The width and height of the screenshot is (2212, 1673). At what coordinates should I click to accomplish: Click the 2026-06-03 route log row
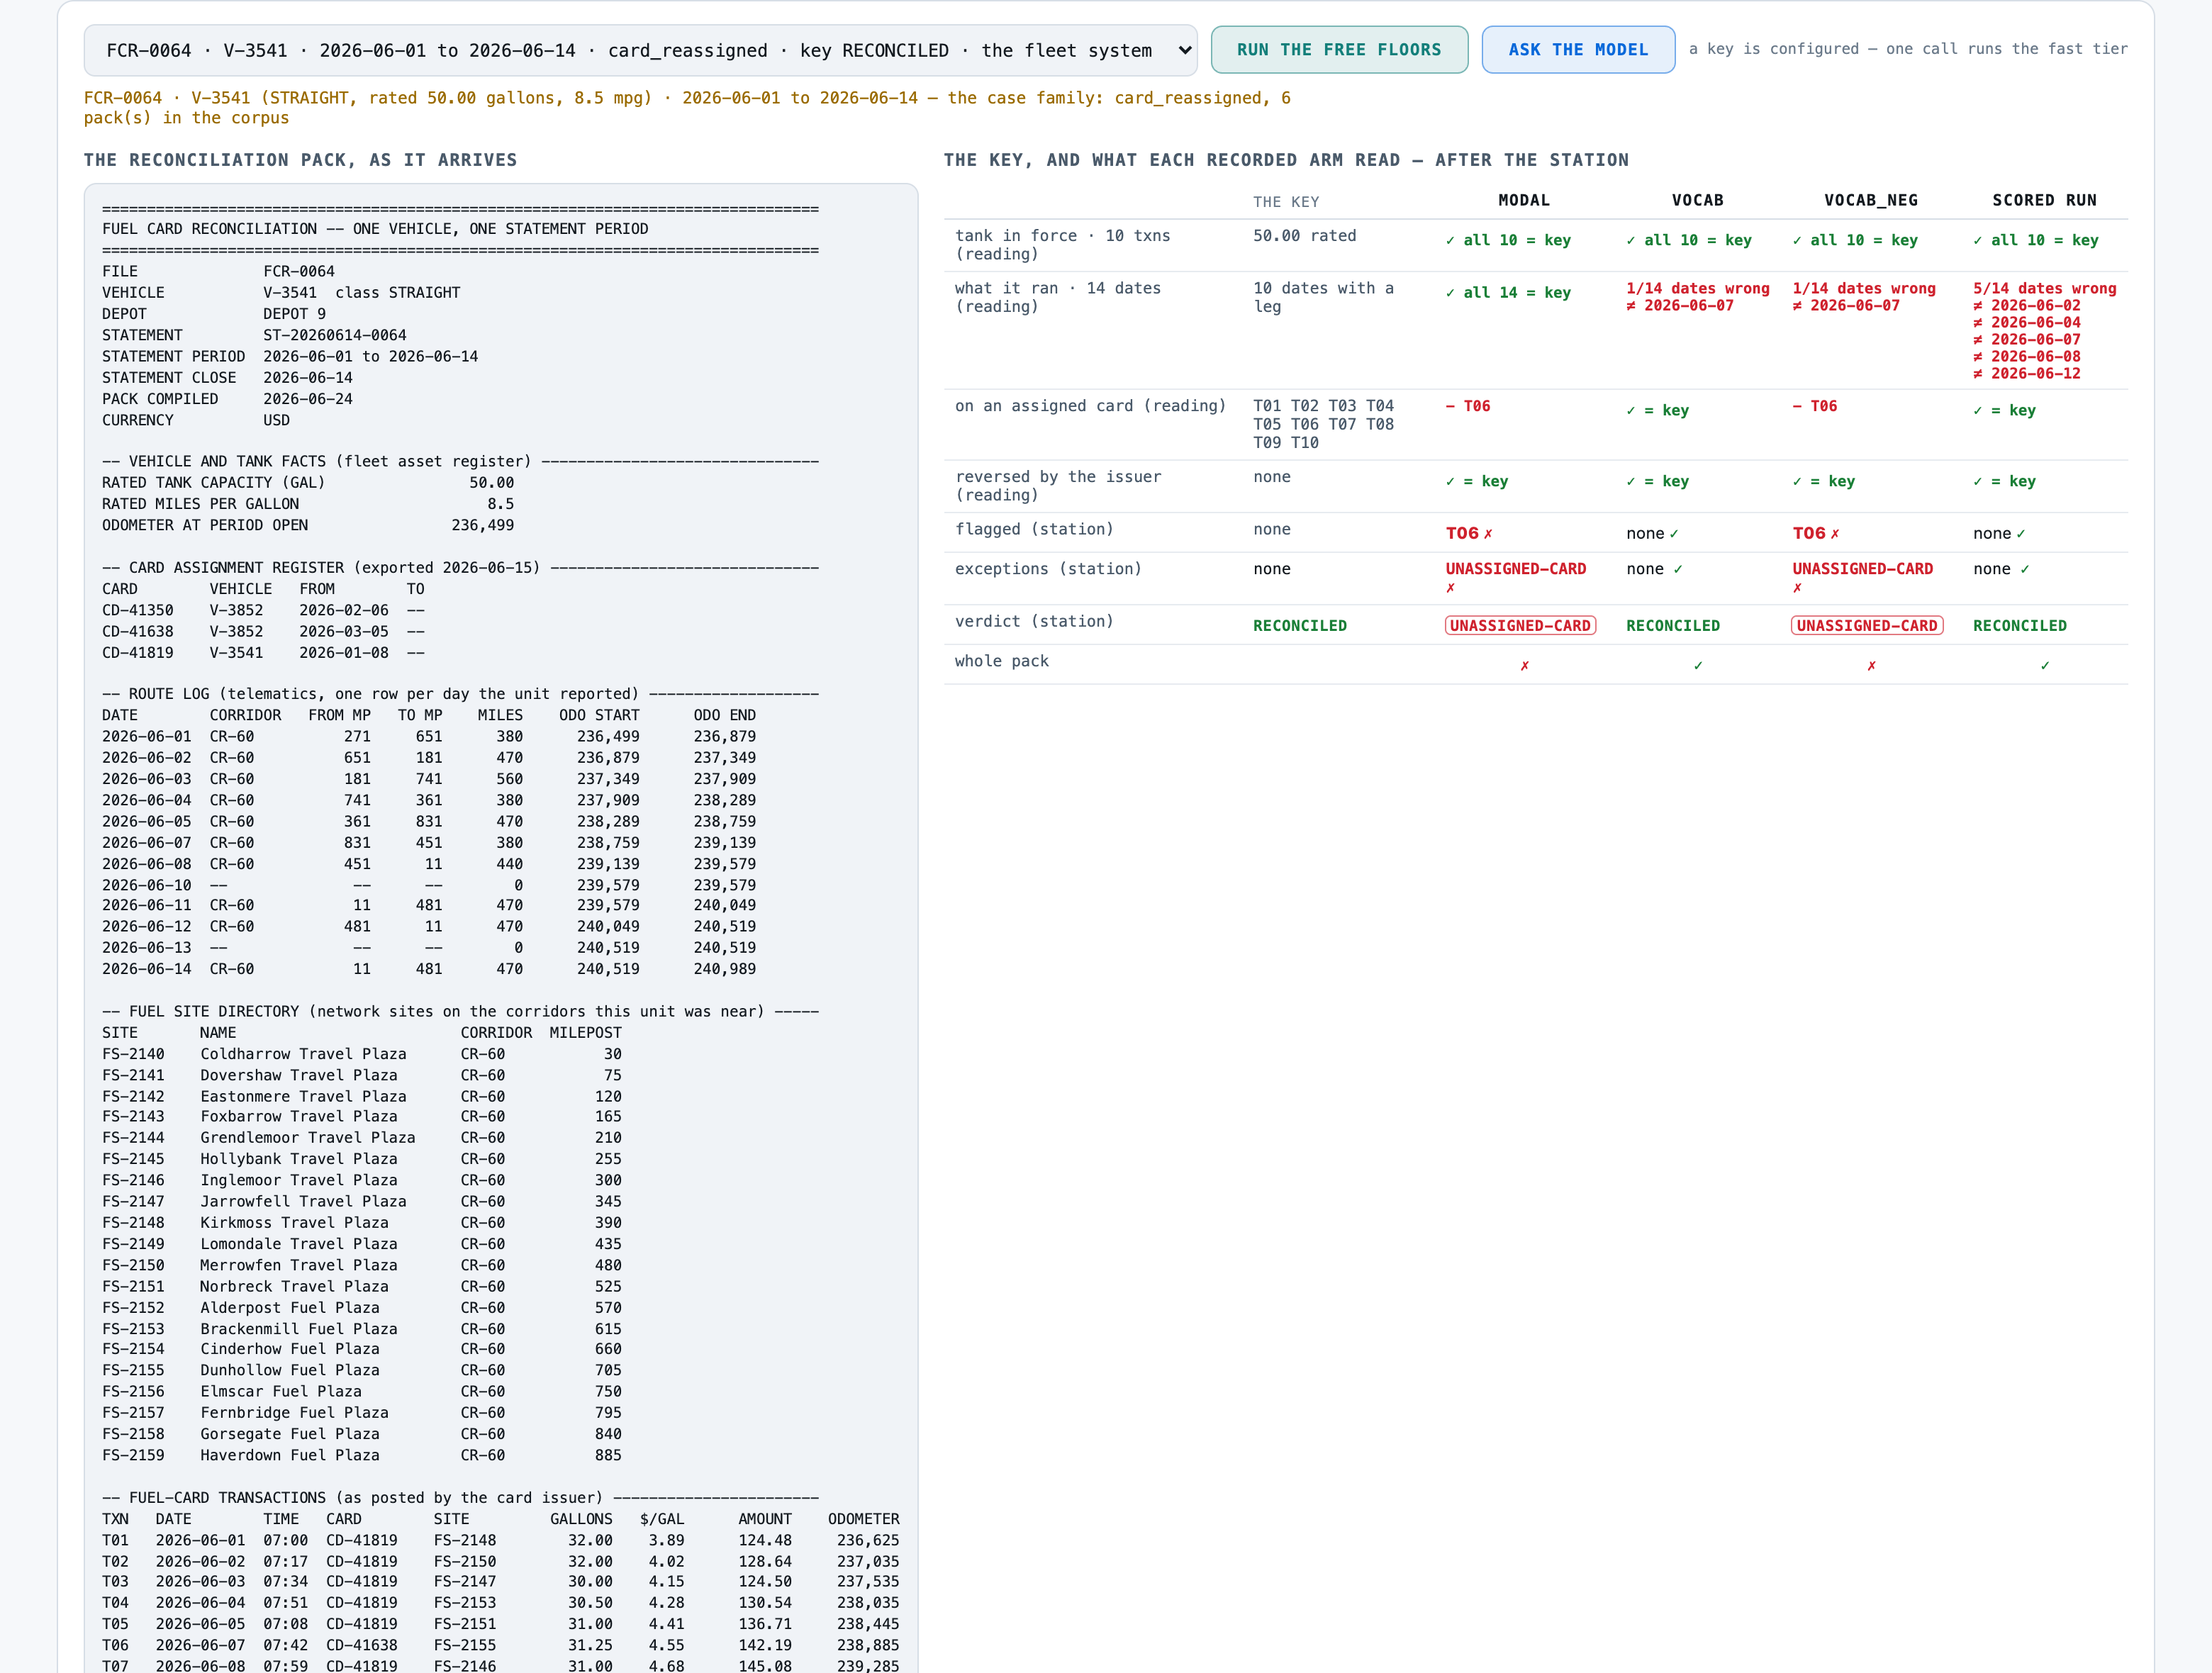click(429, 779)
